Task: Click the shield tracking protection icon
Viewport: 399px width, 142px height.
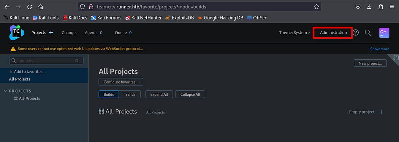Action: tap(82, 7)
